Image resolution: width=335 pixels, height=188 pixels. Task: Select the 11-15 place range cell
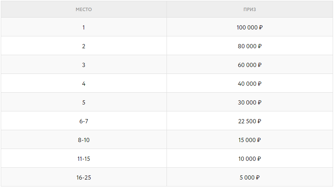(84, 159)
